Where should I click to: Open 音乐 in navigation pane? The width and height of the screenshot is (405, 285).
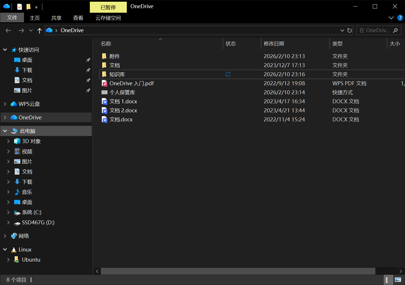[x=27, y=192]
